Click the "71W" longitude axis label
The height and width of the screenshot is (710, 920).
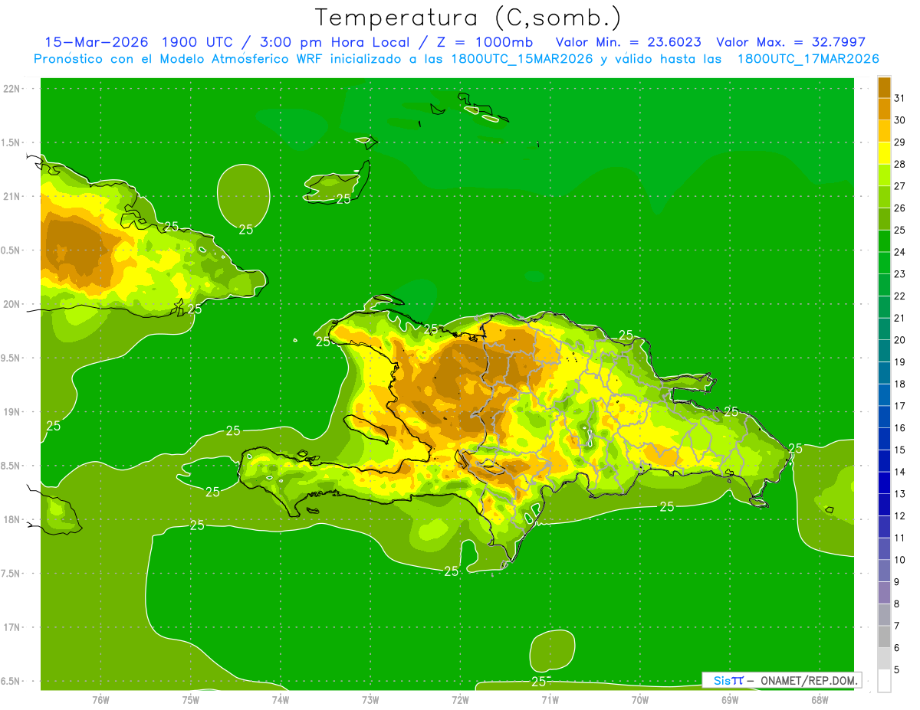coord(550,699)
